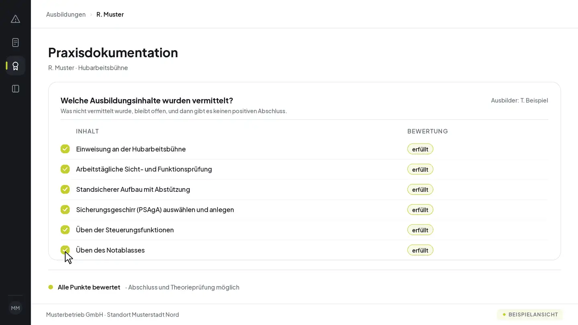Open the MM user avatar
The image size is (578, 325).
[x=15, y=308]
